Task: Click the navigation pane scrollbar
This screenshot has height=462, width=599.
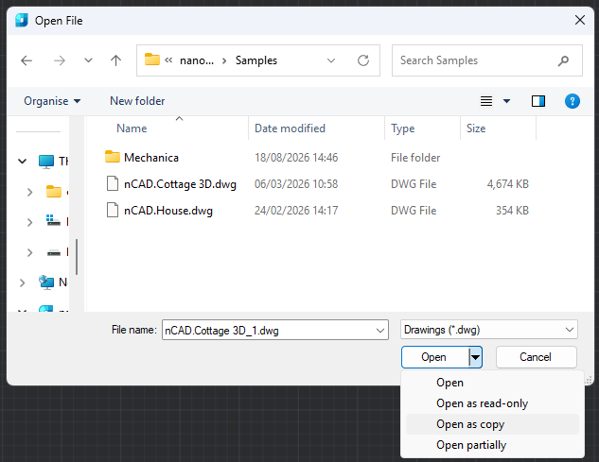Action: (77, 257)
